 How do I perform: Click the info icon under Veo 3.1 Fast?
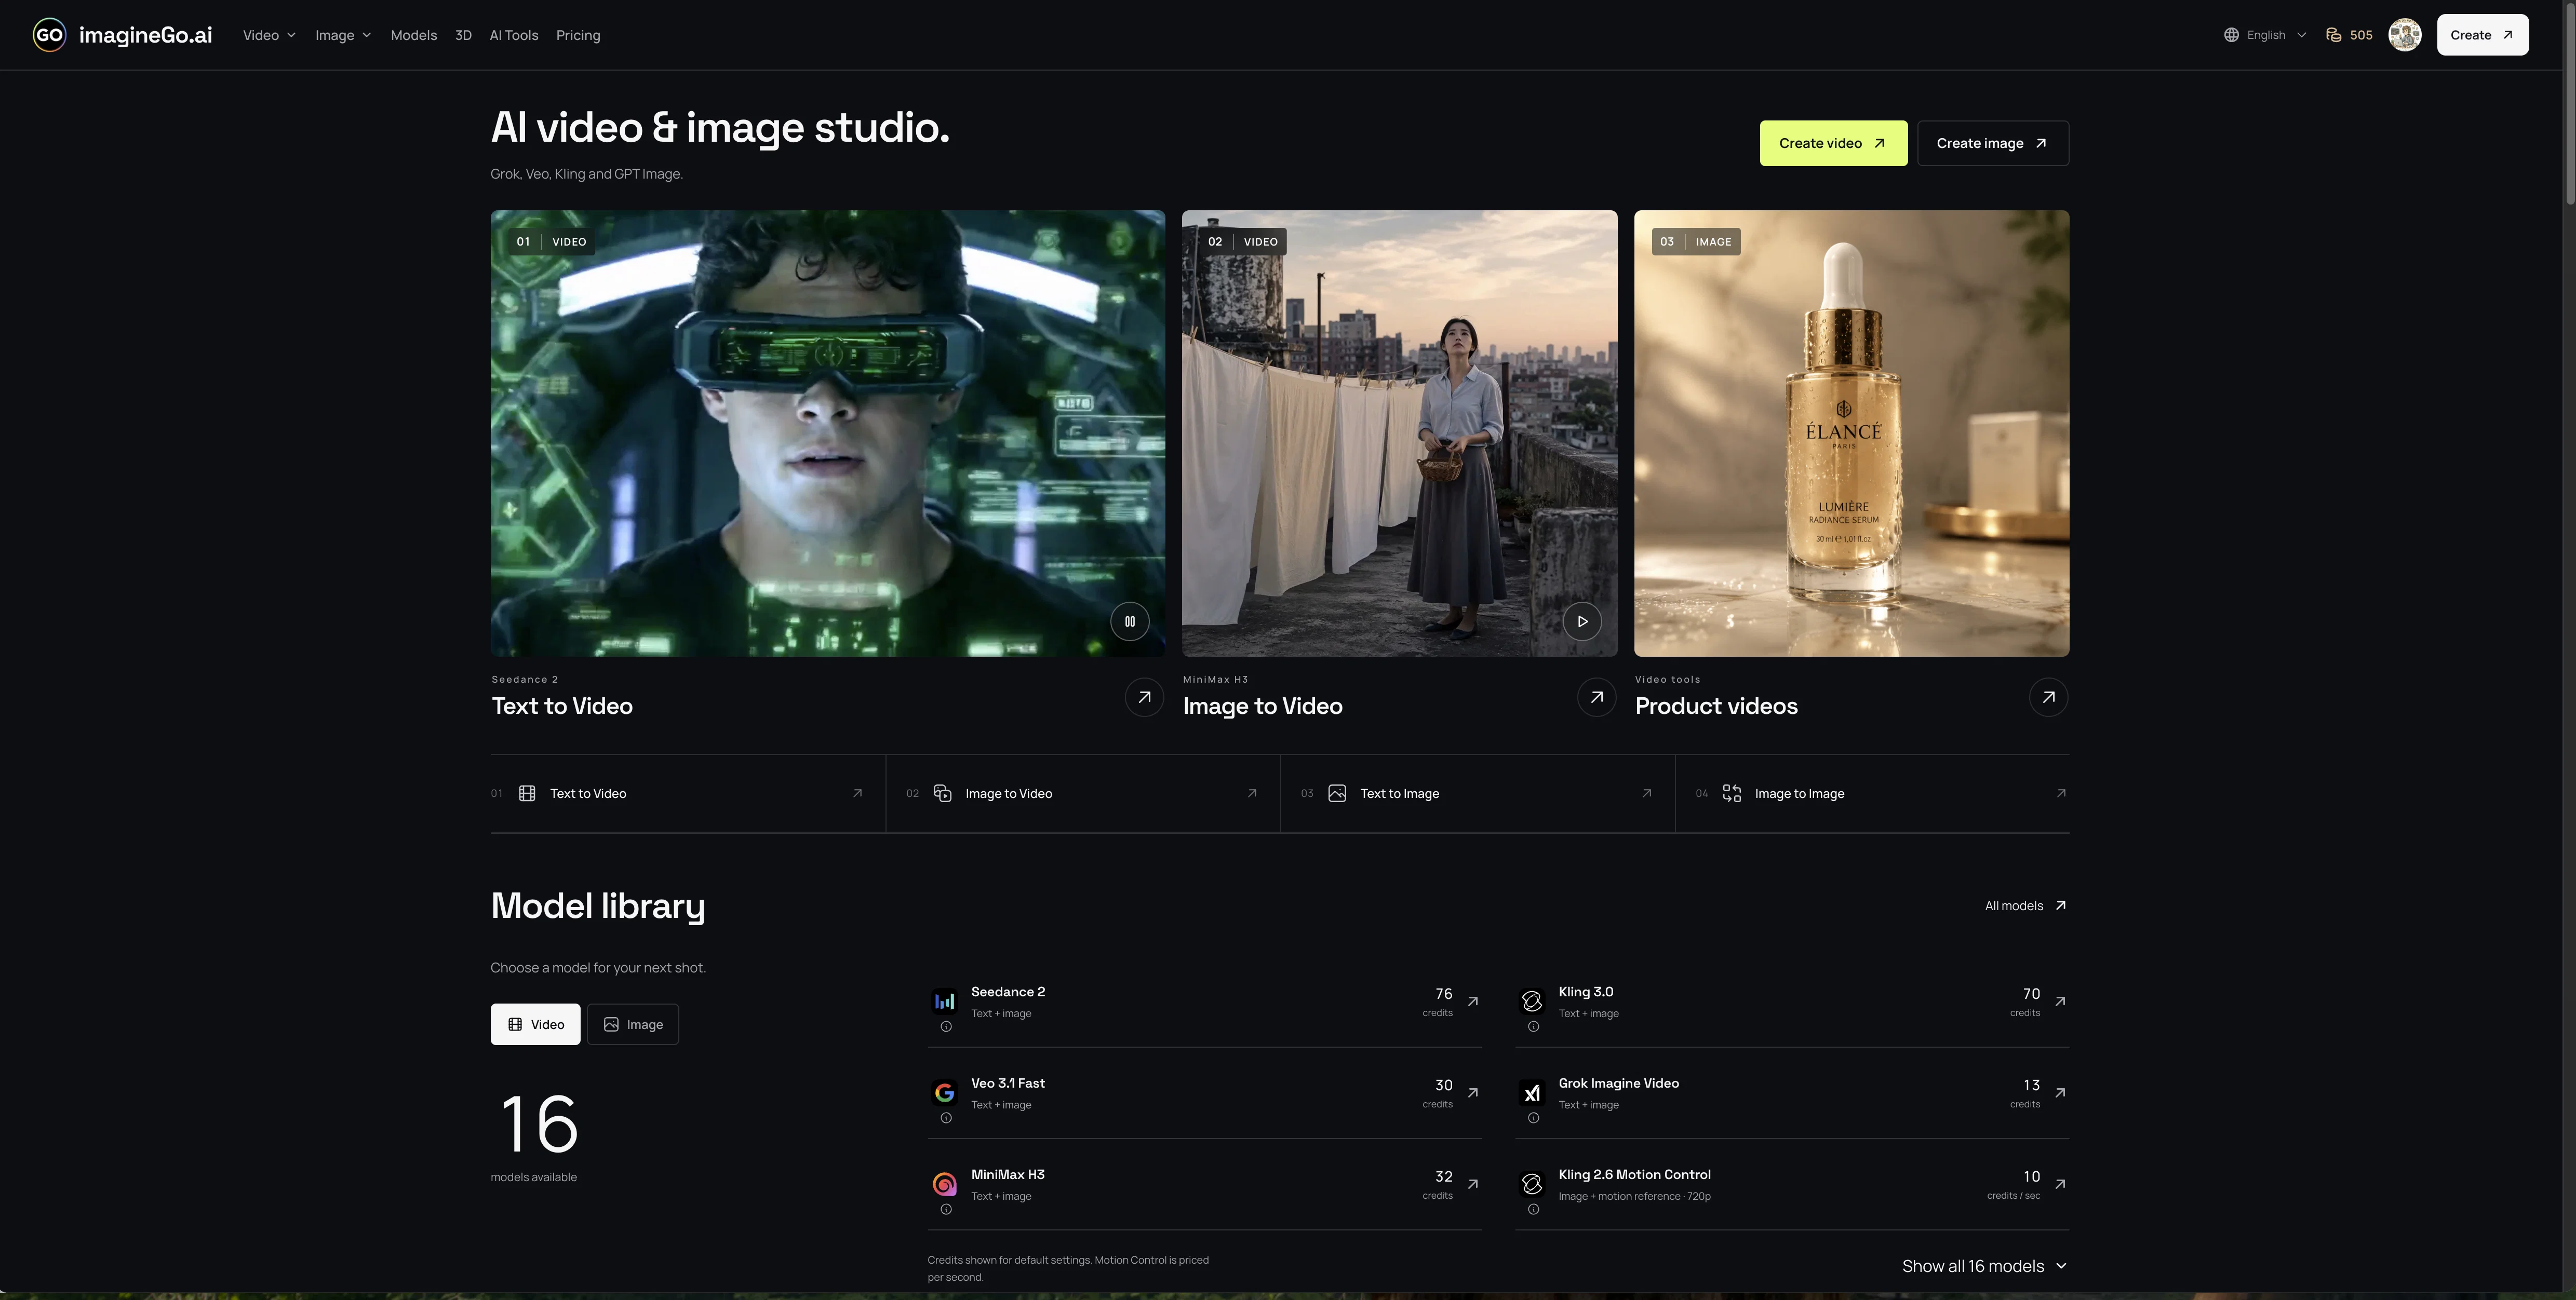945,1118
